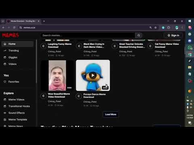This screenshot has height=145, width=194.
Task: Open WhatsApp from the taskbar
Action: point(190,48)
